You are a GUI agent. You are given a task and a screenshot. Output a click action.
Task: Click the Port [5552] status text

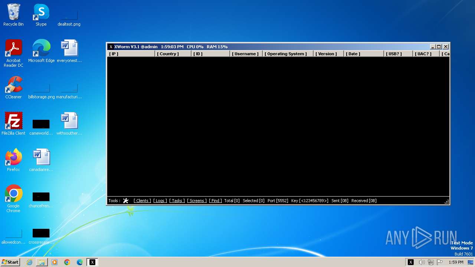(x=278, y=201)
